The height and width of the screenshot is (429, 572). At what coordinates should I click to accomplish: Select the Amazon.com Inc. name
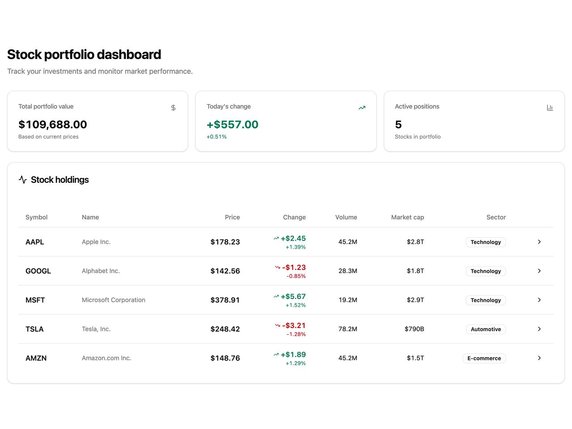(x=106, y=358)
